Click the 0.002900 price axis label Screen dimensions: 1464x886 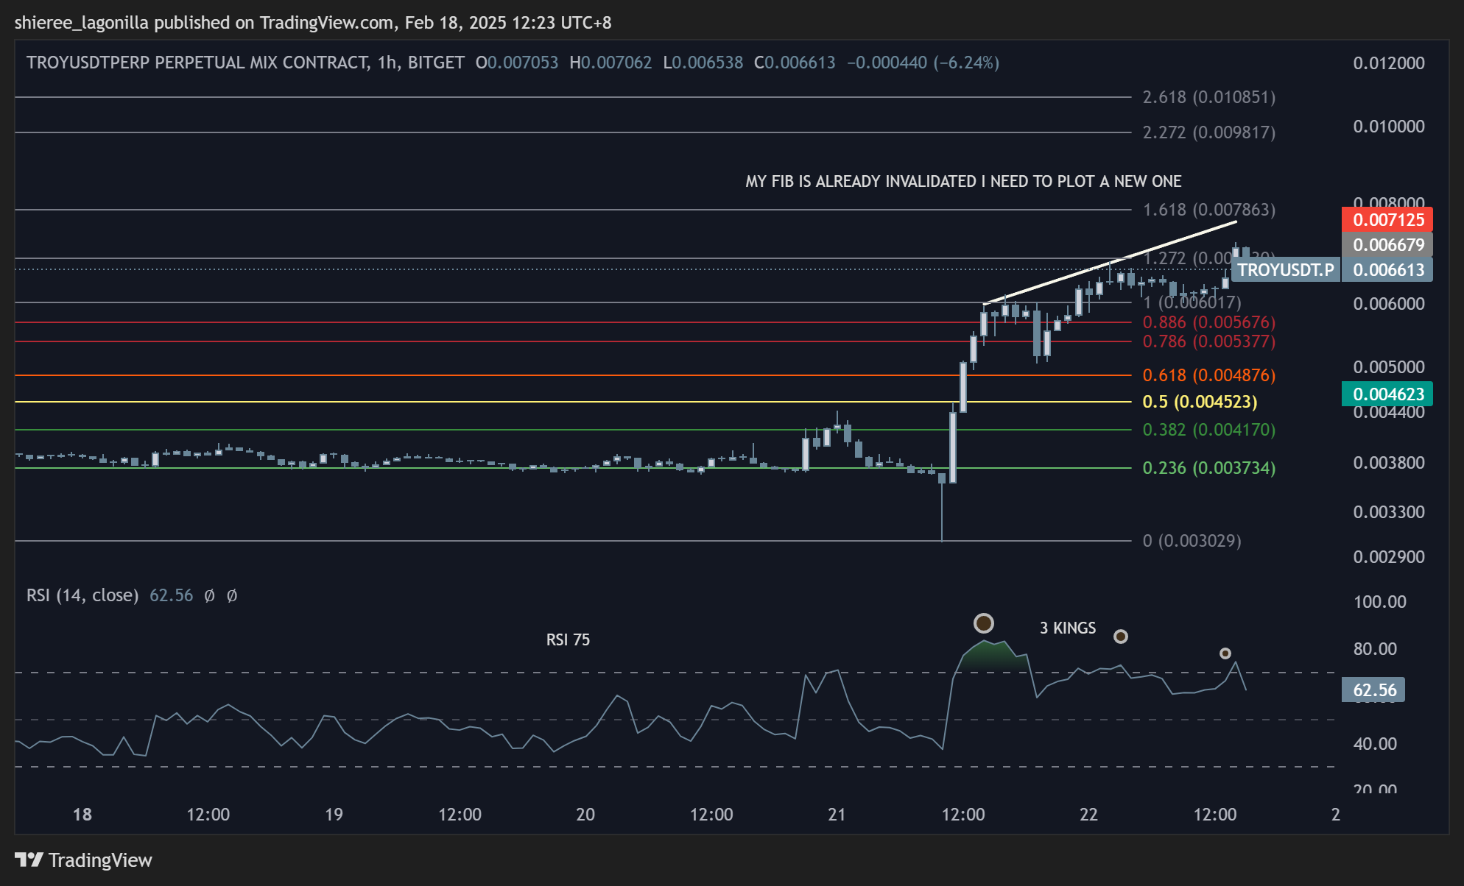coord(1389,557)
